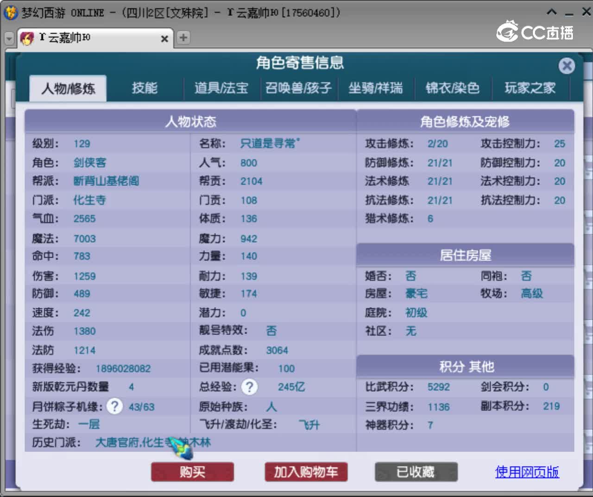This screenshot has height=497, width=593.
Task: Switch to the 召唤兽/孩子 tab
Action: pyautogui.click(x=298, y=88)
